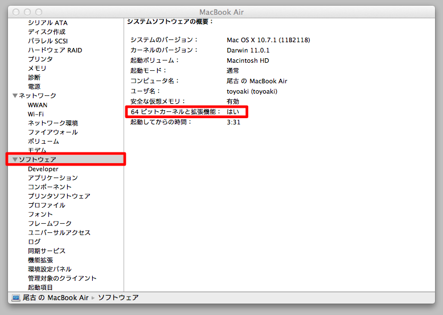Viewport: 443px width, 315px height.
Task: Click the 安全な仮想メモリ value 有効
Action: [233, 102]
